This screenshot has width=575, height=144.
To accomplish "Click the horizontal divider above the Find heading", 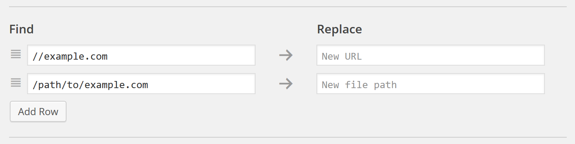I will [287, 7].
